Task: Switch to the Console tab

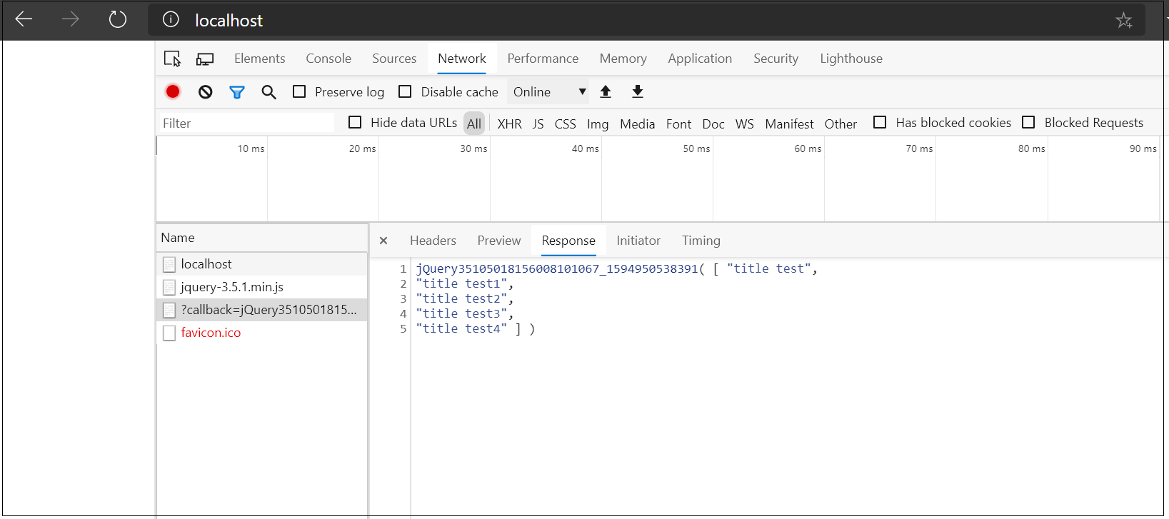Action: click(328, 59)
